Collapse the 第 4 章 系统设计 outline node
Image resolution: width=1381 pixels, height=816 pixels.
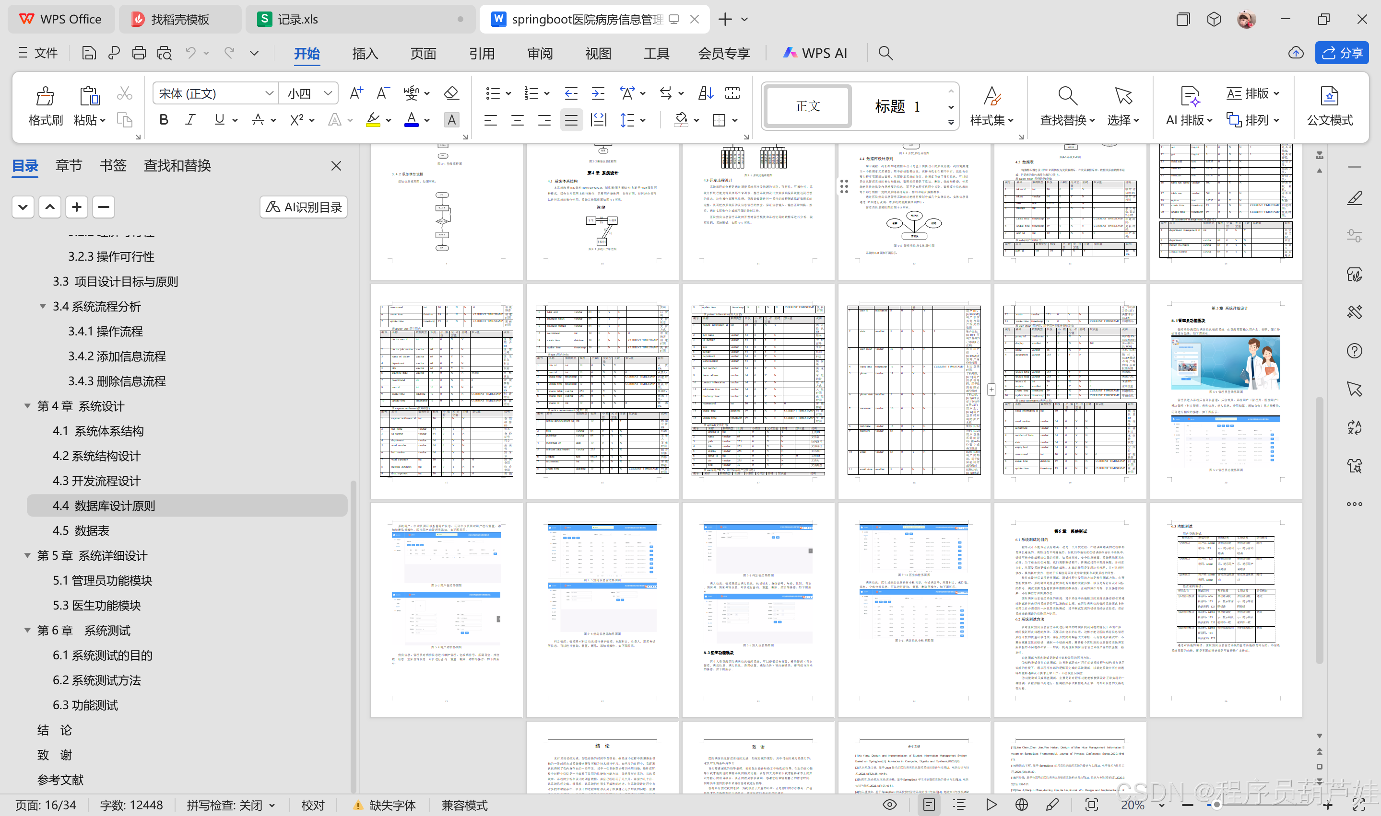(x=27, y=406)
